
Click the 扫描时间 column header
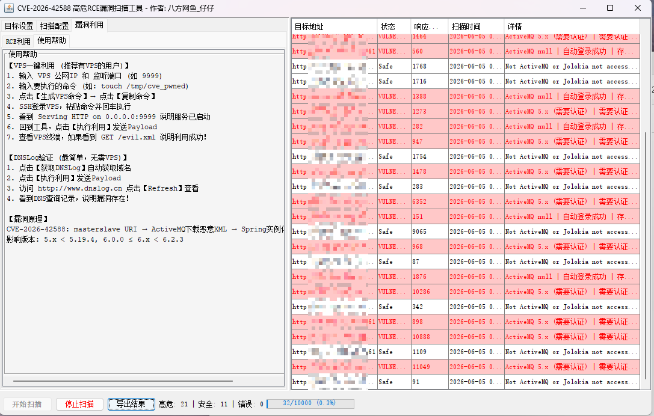(477, 26)
